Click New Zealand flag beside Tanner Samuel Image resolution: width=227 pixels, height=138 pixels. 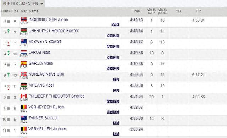24,117
